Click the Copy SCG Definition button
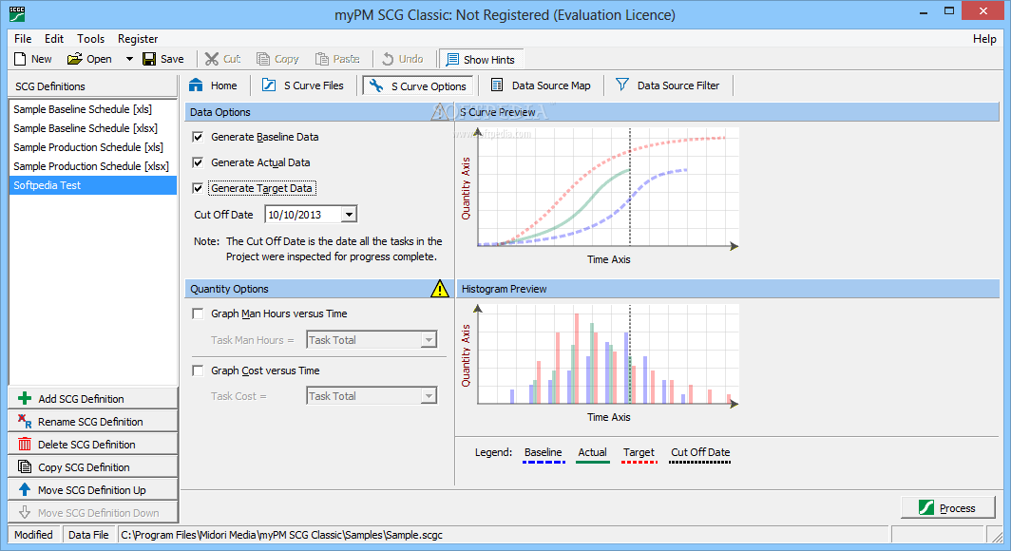 pos(93,467)
